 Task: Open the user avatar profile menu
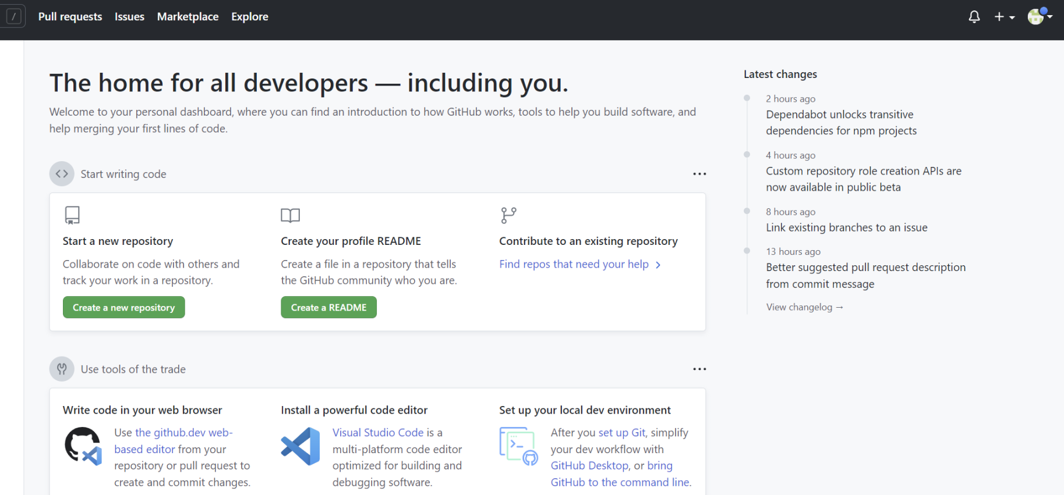pos(1039,16)
